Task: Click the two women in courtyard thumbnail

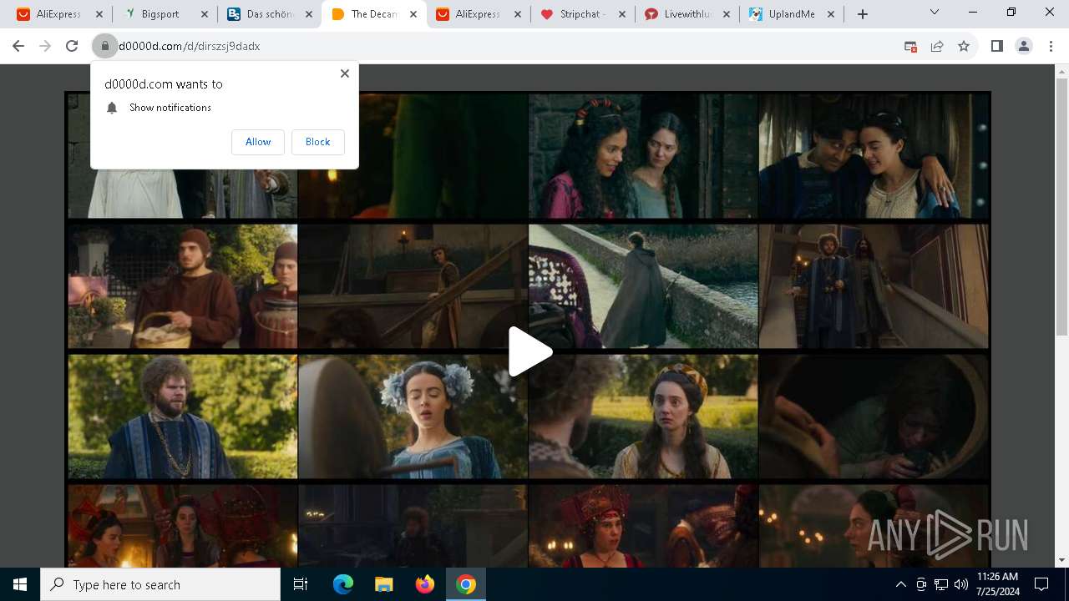Action: point(643,155)
